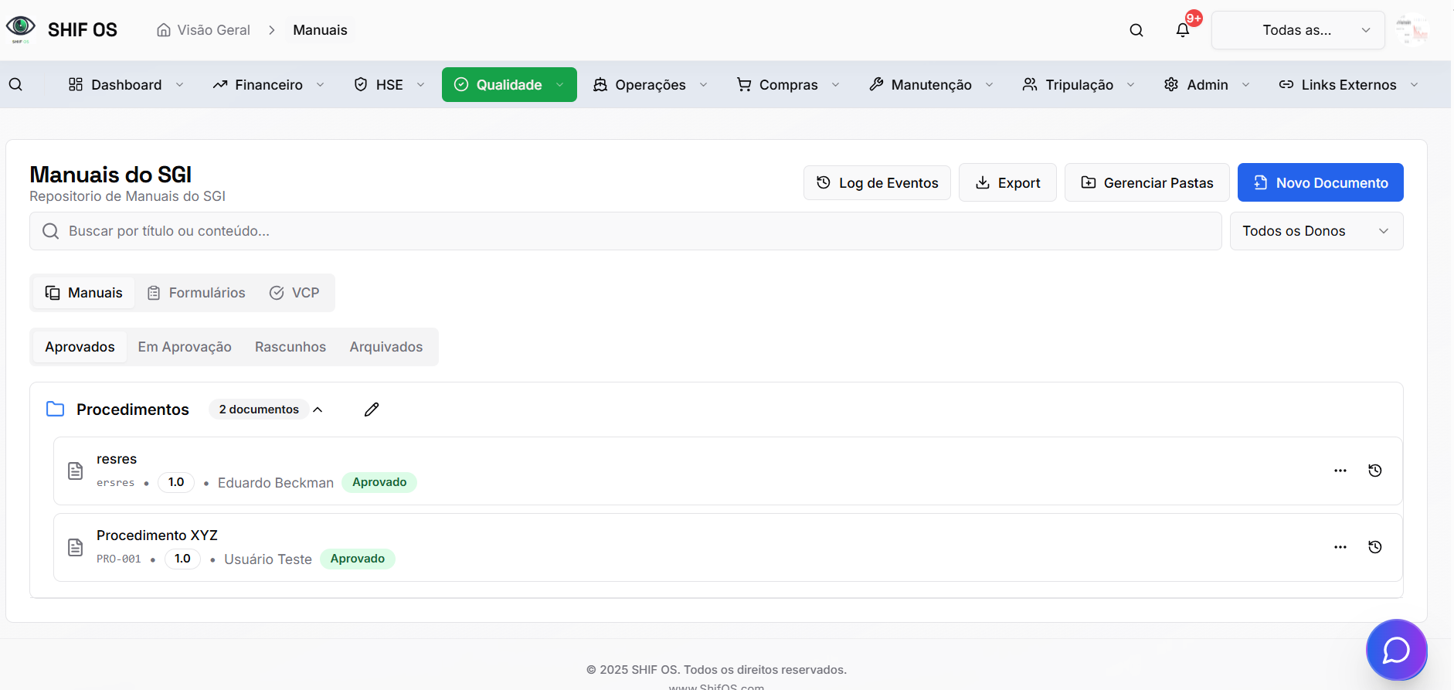Open the Financeiro menu
This screenshot has width=1454, height=690.
click(268, 84)
